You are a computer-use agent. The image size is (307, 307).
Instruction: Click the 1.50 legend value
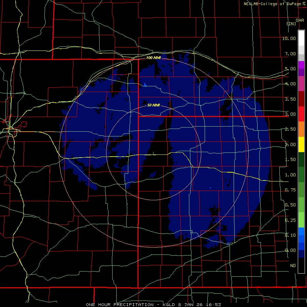pos(290,160)
